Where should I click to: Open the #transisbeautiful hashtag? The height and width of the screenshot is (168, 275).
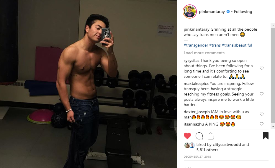pos(237,45)
